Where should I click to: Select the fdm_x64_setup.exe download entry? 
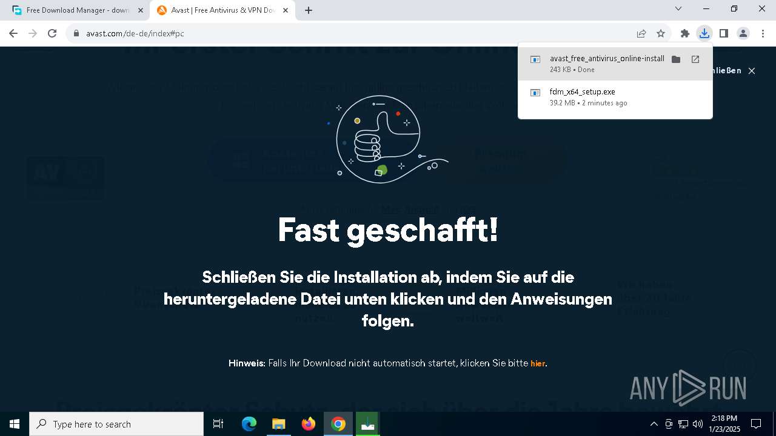615,97
